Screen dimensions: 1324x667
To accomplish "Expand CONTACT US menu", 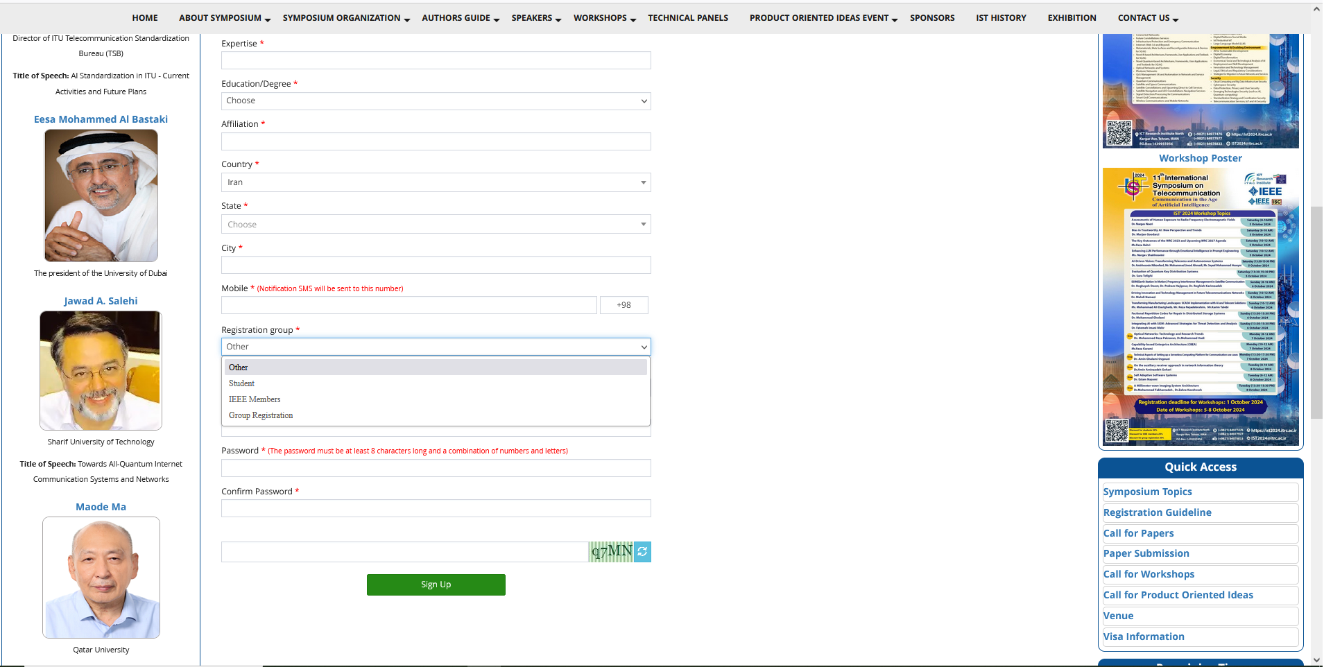I will coord(1148,18).
